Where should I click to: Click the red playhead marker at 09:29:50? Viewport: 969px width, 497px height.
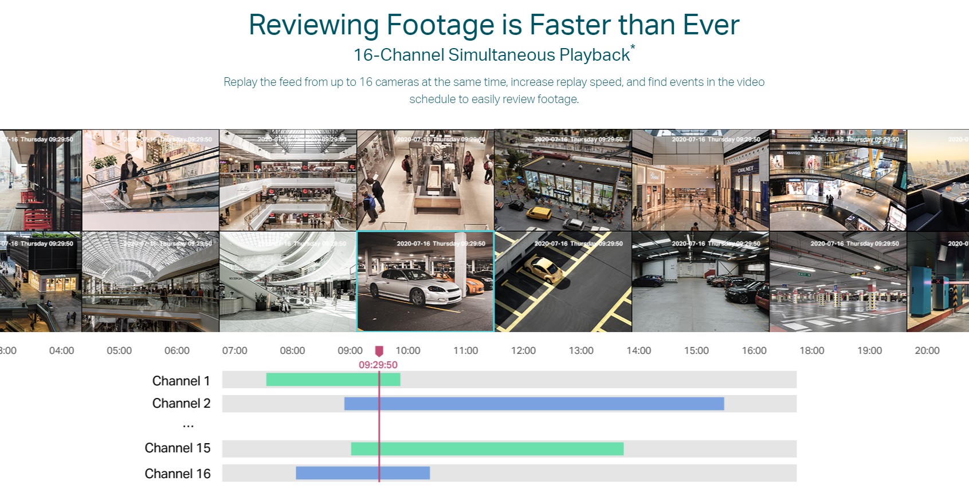pos(379,351)
